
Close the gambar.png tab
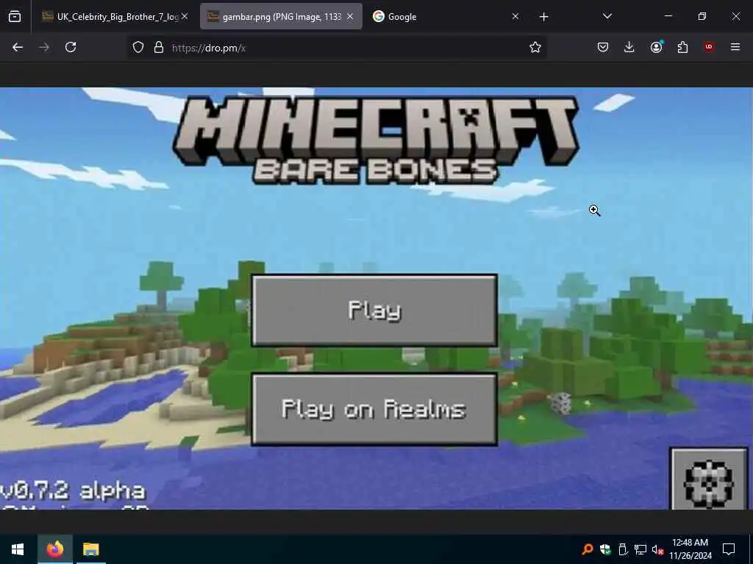tap(350, 16)
